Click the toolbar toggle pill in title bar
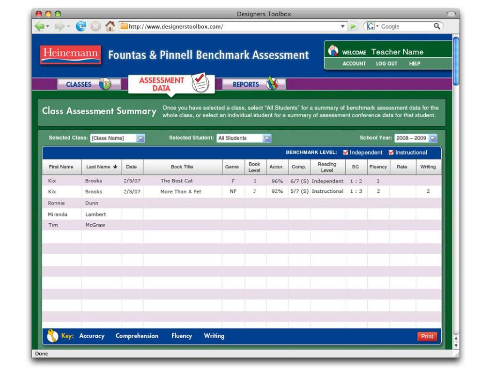Screen dimensions: 496x372 [451, 14]
